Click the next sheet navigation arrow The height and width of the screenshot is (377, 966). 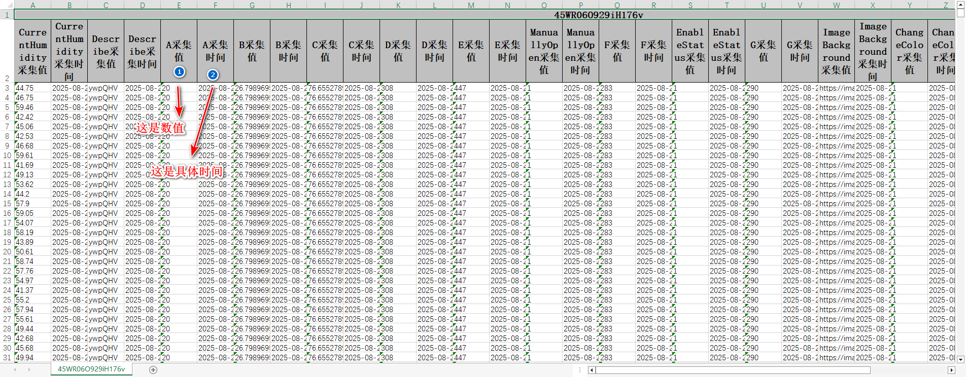click(29, 370)
